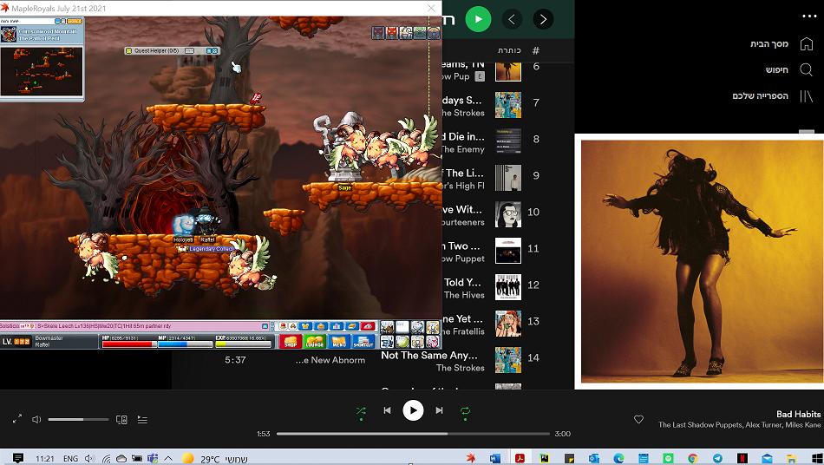Image resolution: width=824 pixels, height=465 pixels.
Task: Open the Spotify three-dots menu
Action: tap(809, 16)
